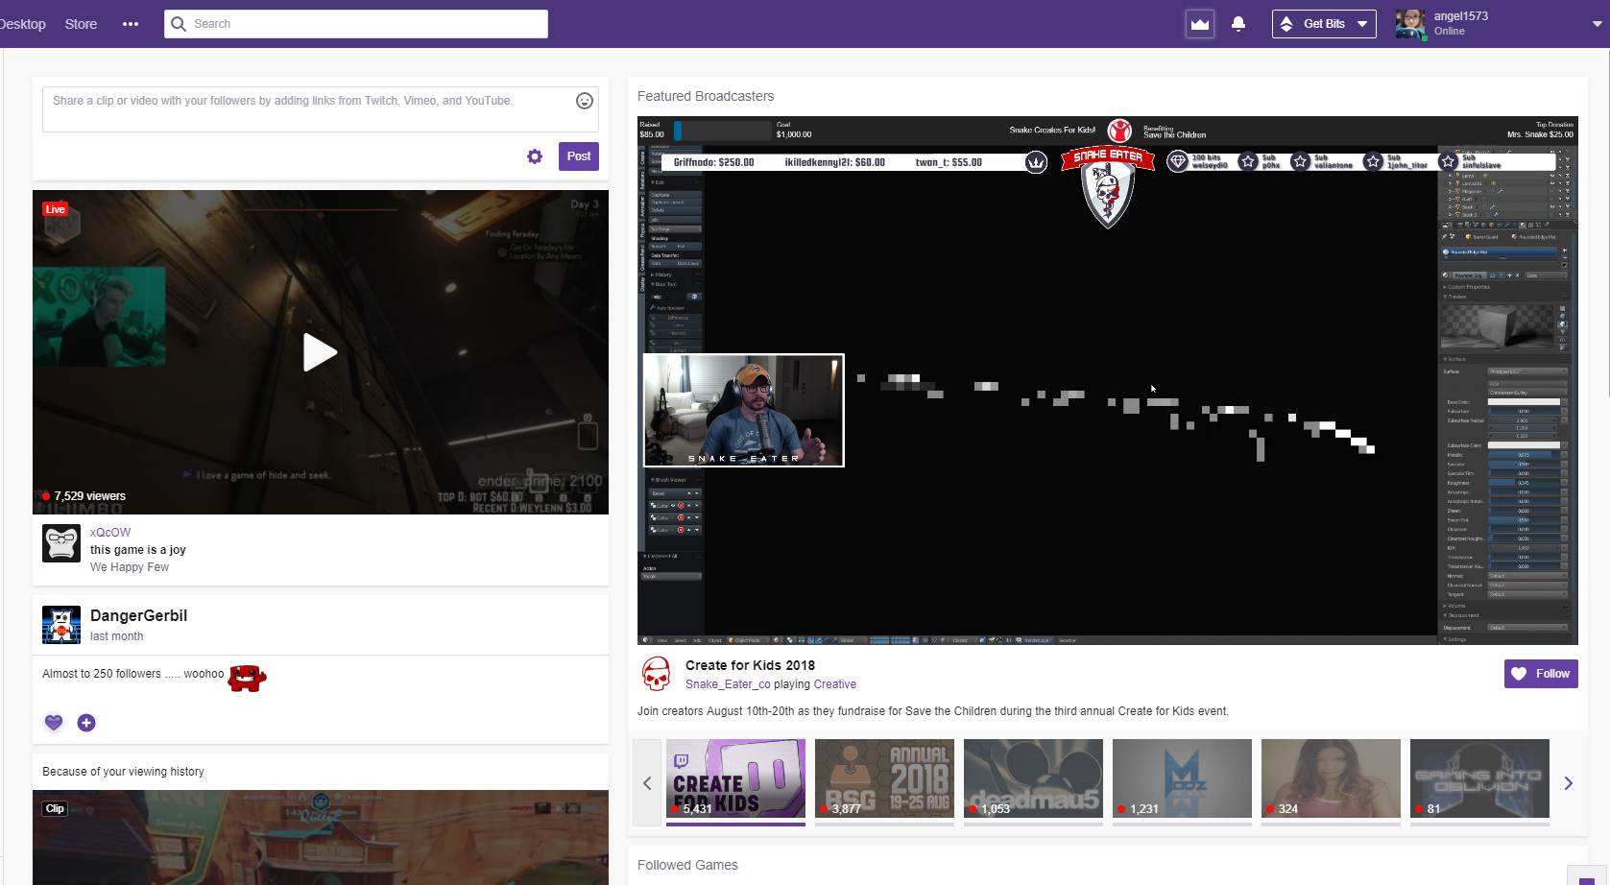Viewport: 1610px width, 885px height.
Task: Open the activity stats icon in top bar
Action: (1199, 23)
